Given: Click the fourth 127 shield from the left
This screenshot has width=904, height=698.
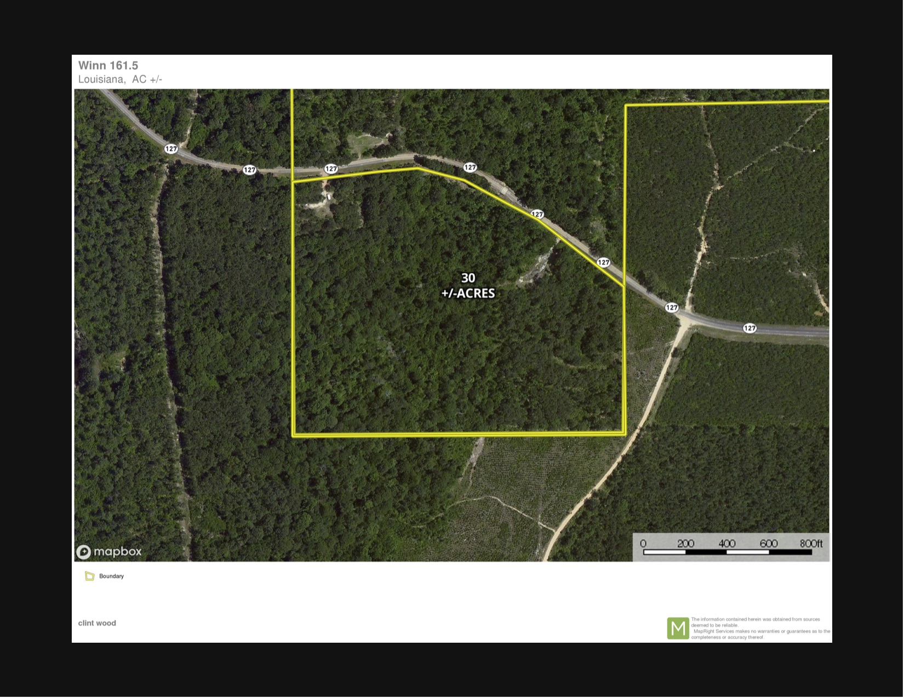Looking at the screenshot, I should coord(470,168).
